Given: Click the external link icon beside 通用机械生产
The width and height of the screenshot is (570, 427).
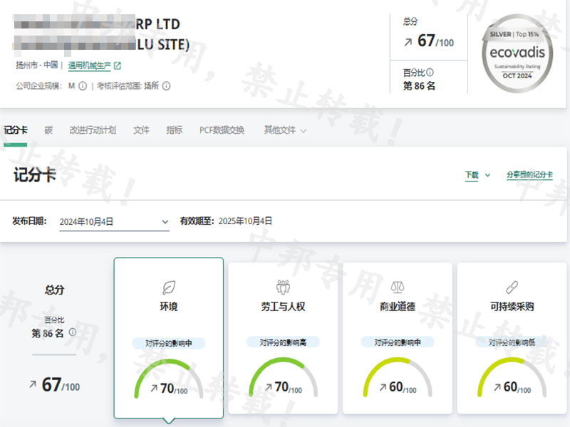Looking at the screenshot, I should coord(118,66).
